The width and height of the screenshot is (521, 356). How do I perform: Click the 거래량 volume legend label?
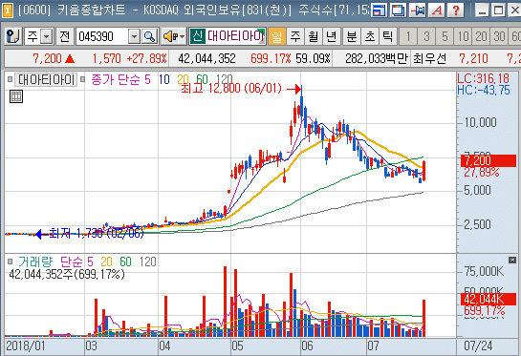(x=35, y=262)
